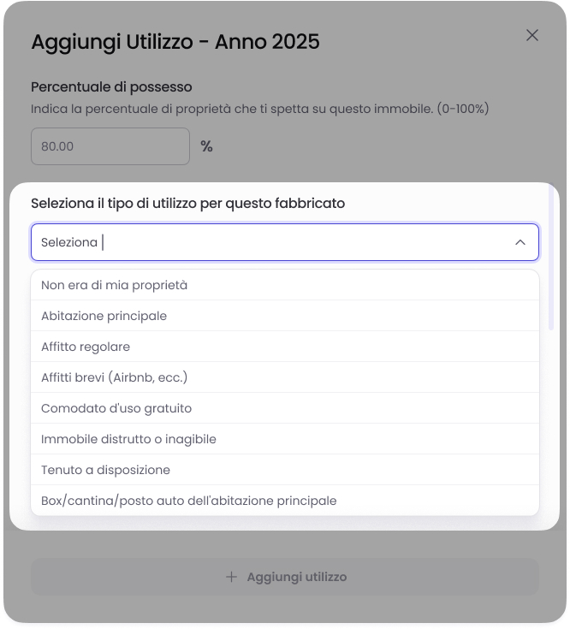
Task: Click the "Aggiungi Utilizzo - Anno 2025" heading
Action: (175, 42)
